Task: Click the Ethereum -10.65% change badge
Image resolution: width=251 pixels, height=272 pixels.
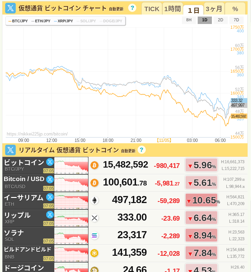Action: click(x=202, y=200)
